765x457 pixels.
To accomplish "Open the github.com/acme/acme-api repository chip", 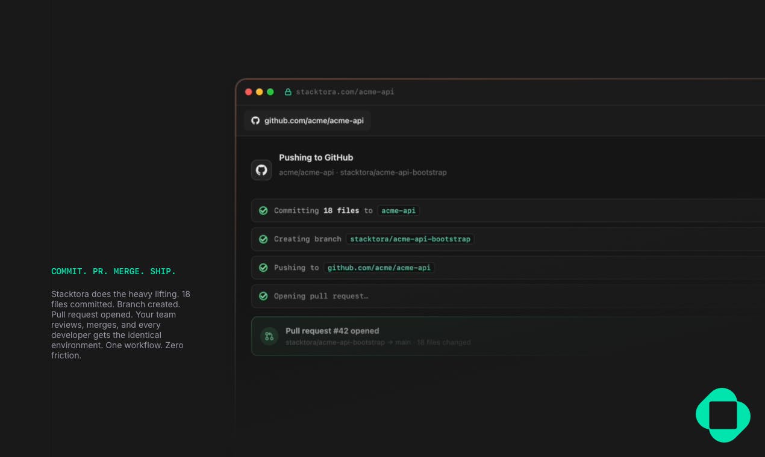I will coord(307,120).
